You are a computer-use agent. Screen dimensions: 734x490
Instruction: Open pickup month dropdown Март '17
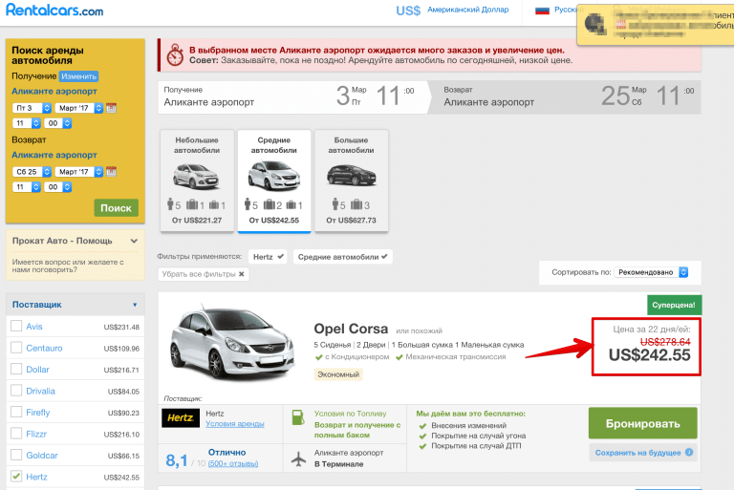pos(79,108)
